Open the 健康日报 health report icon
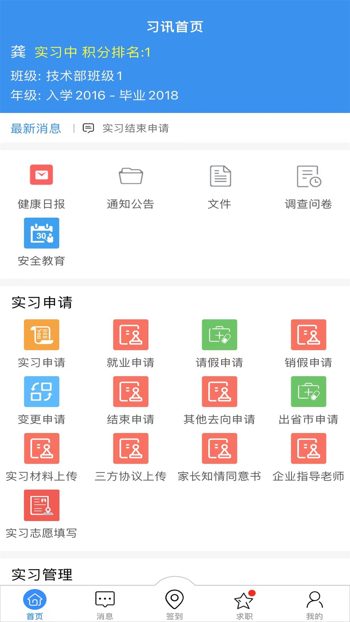 point(41,175)
